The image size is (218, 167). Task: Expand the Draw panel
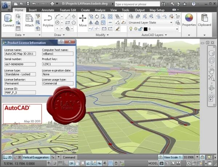point(59,35)
